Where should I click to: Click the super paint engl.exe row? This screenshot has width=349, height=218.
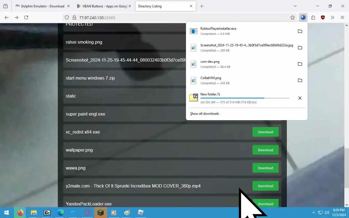coord(125,114)
